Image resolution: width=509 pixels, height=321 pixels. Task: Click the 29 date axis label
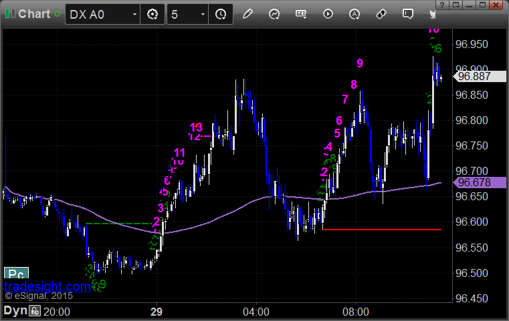[157, 312]
